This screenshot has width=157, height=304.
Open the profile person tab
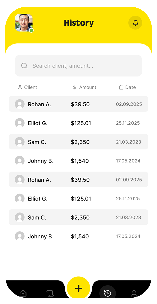coord(134,293)
